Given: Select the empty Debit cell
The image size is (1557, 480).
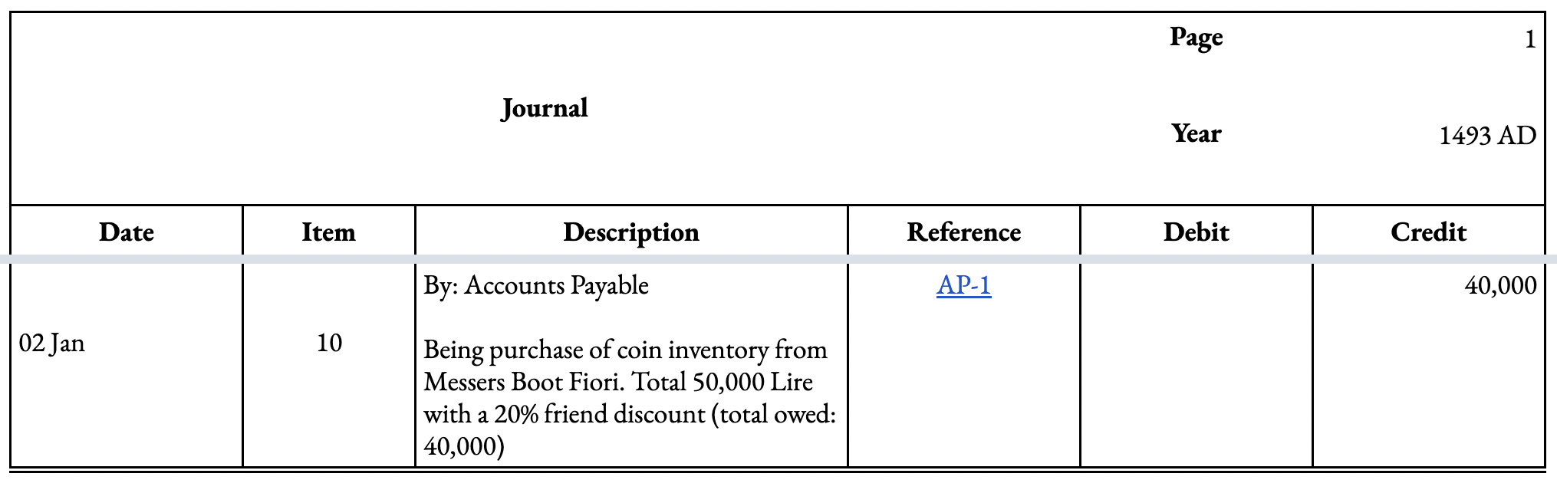Looking at the screenshot, I should point(1196,365).
